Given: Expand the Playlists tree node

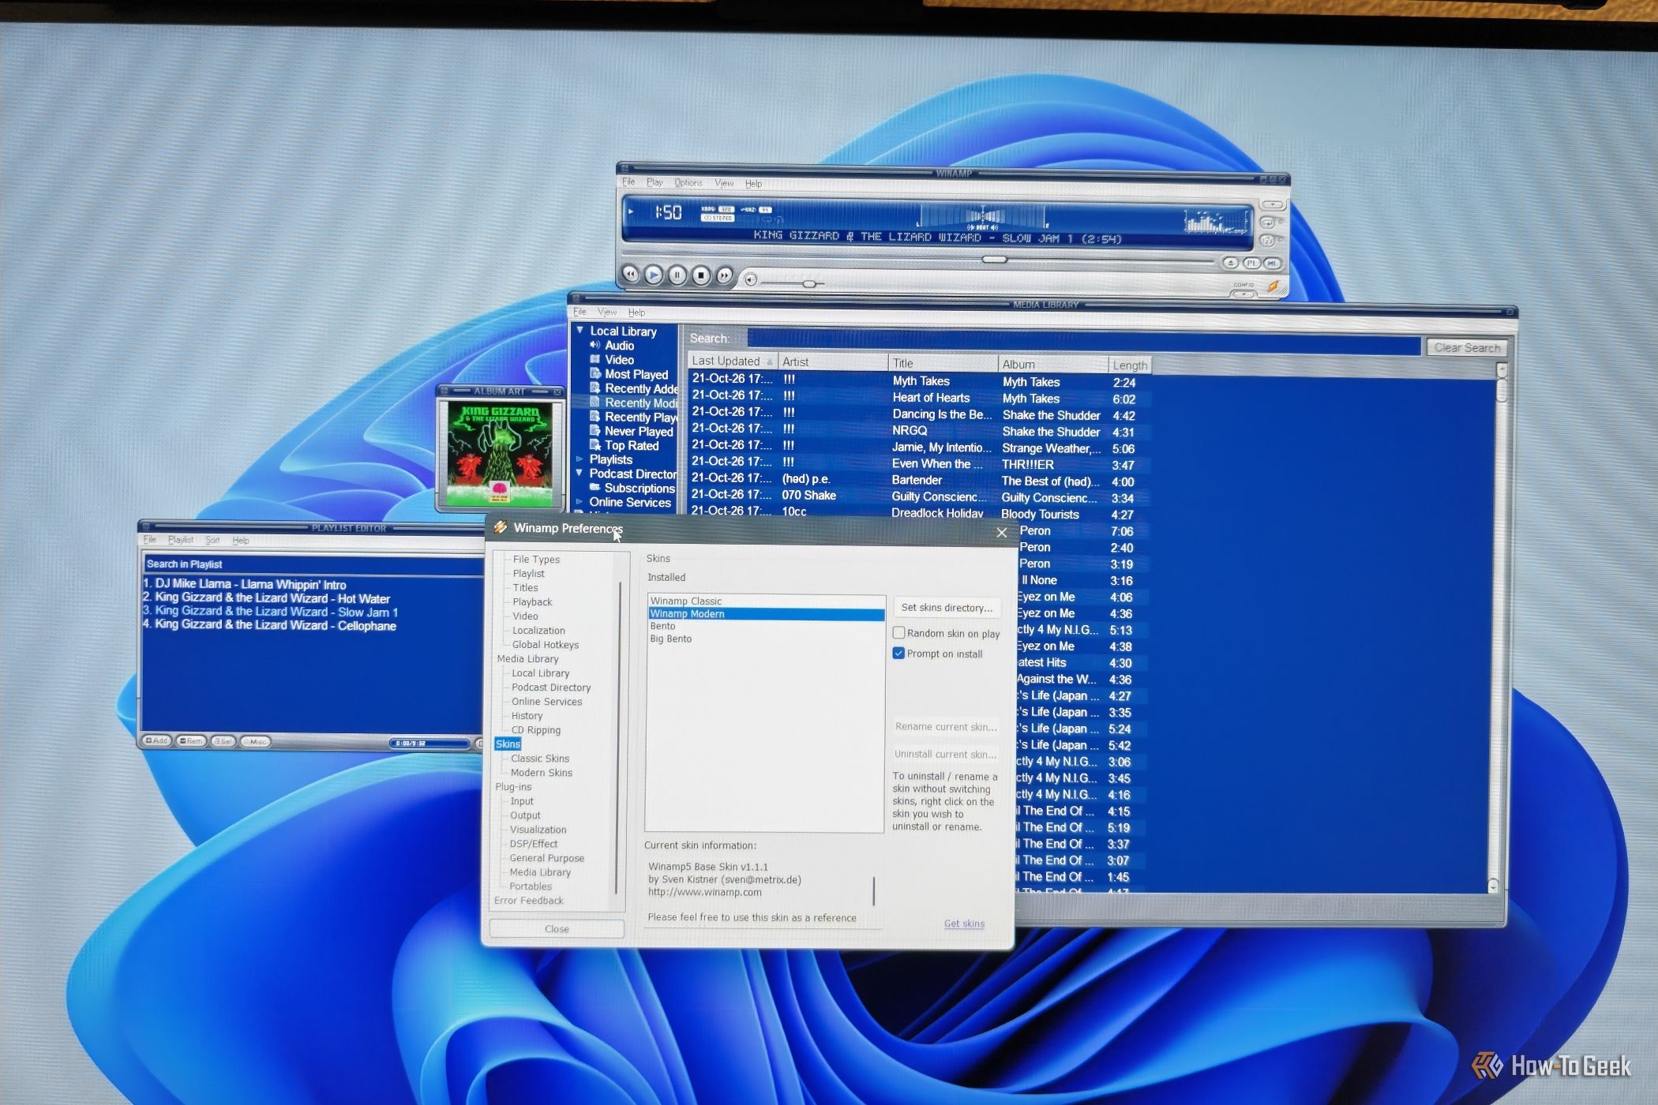Looking at the screenshot, I should pos(580,459).
